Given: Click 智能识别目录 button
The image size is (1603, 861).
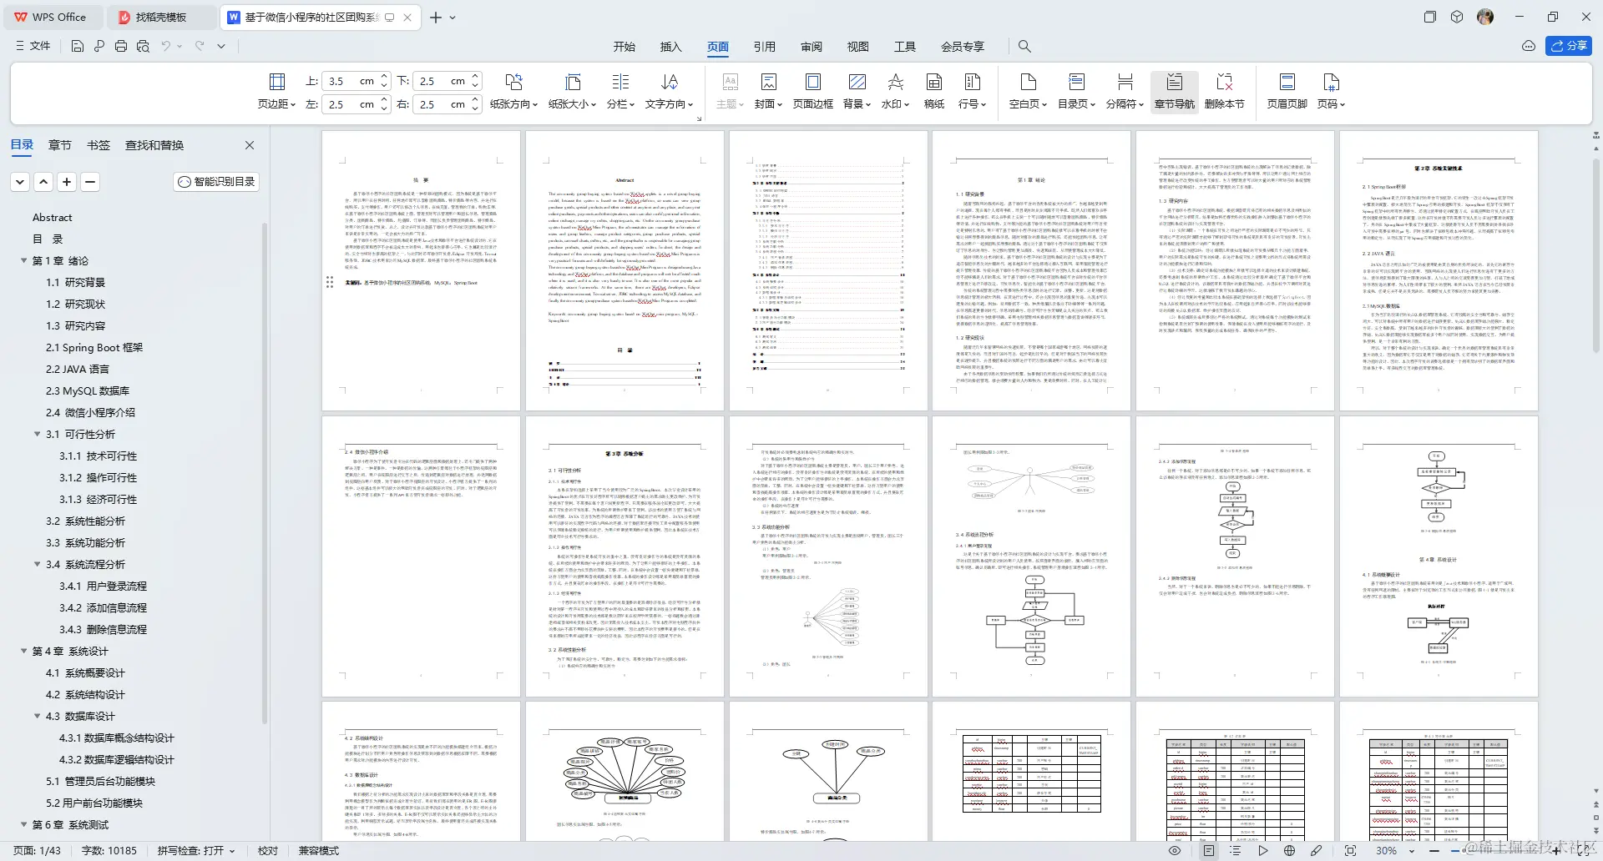Looking at the screenshot, I should pos(216,181).
